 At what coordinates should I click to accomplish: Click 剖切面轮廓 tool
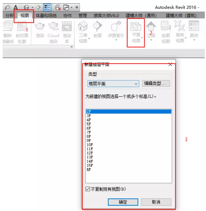(x=22, y=32)
